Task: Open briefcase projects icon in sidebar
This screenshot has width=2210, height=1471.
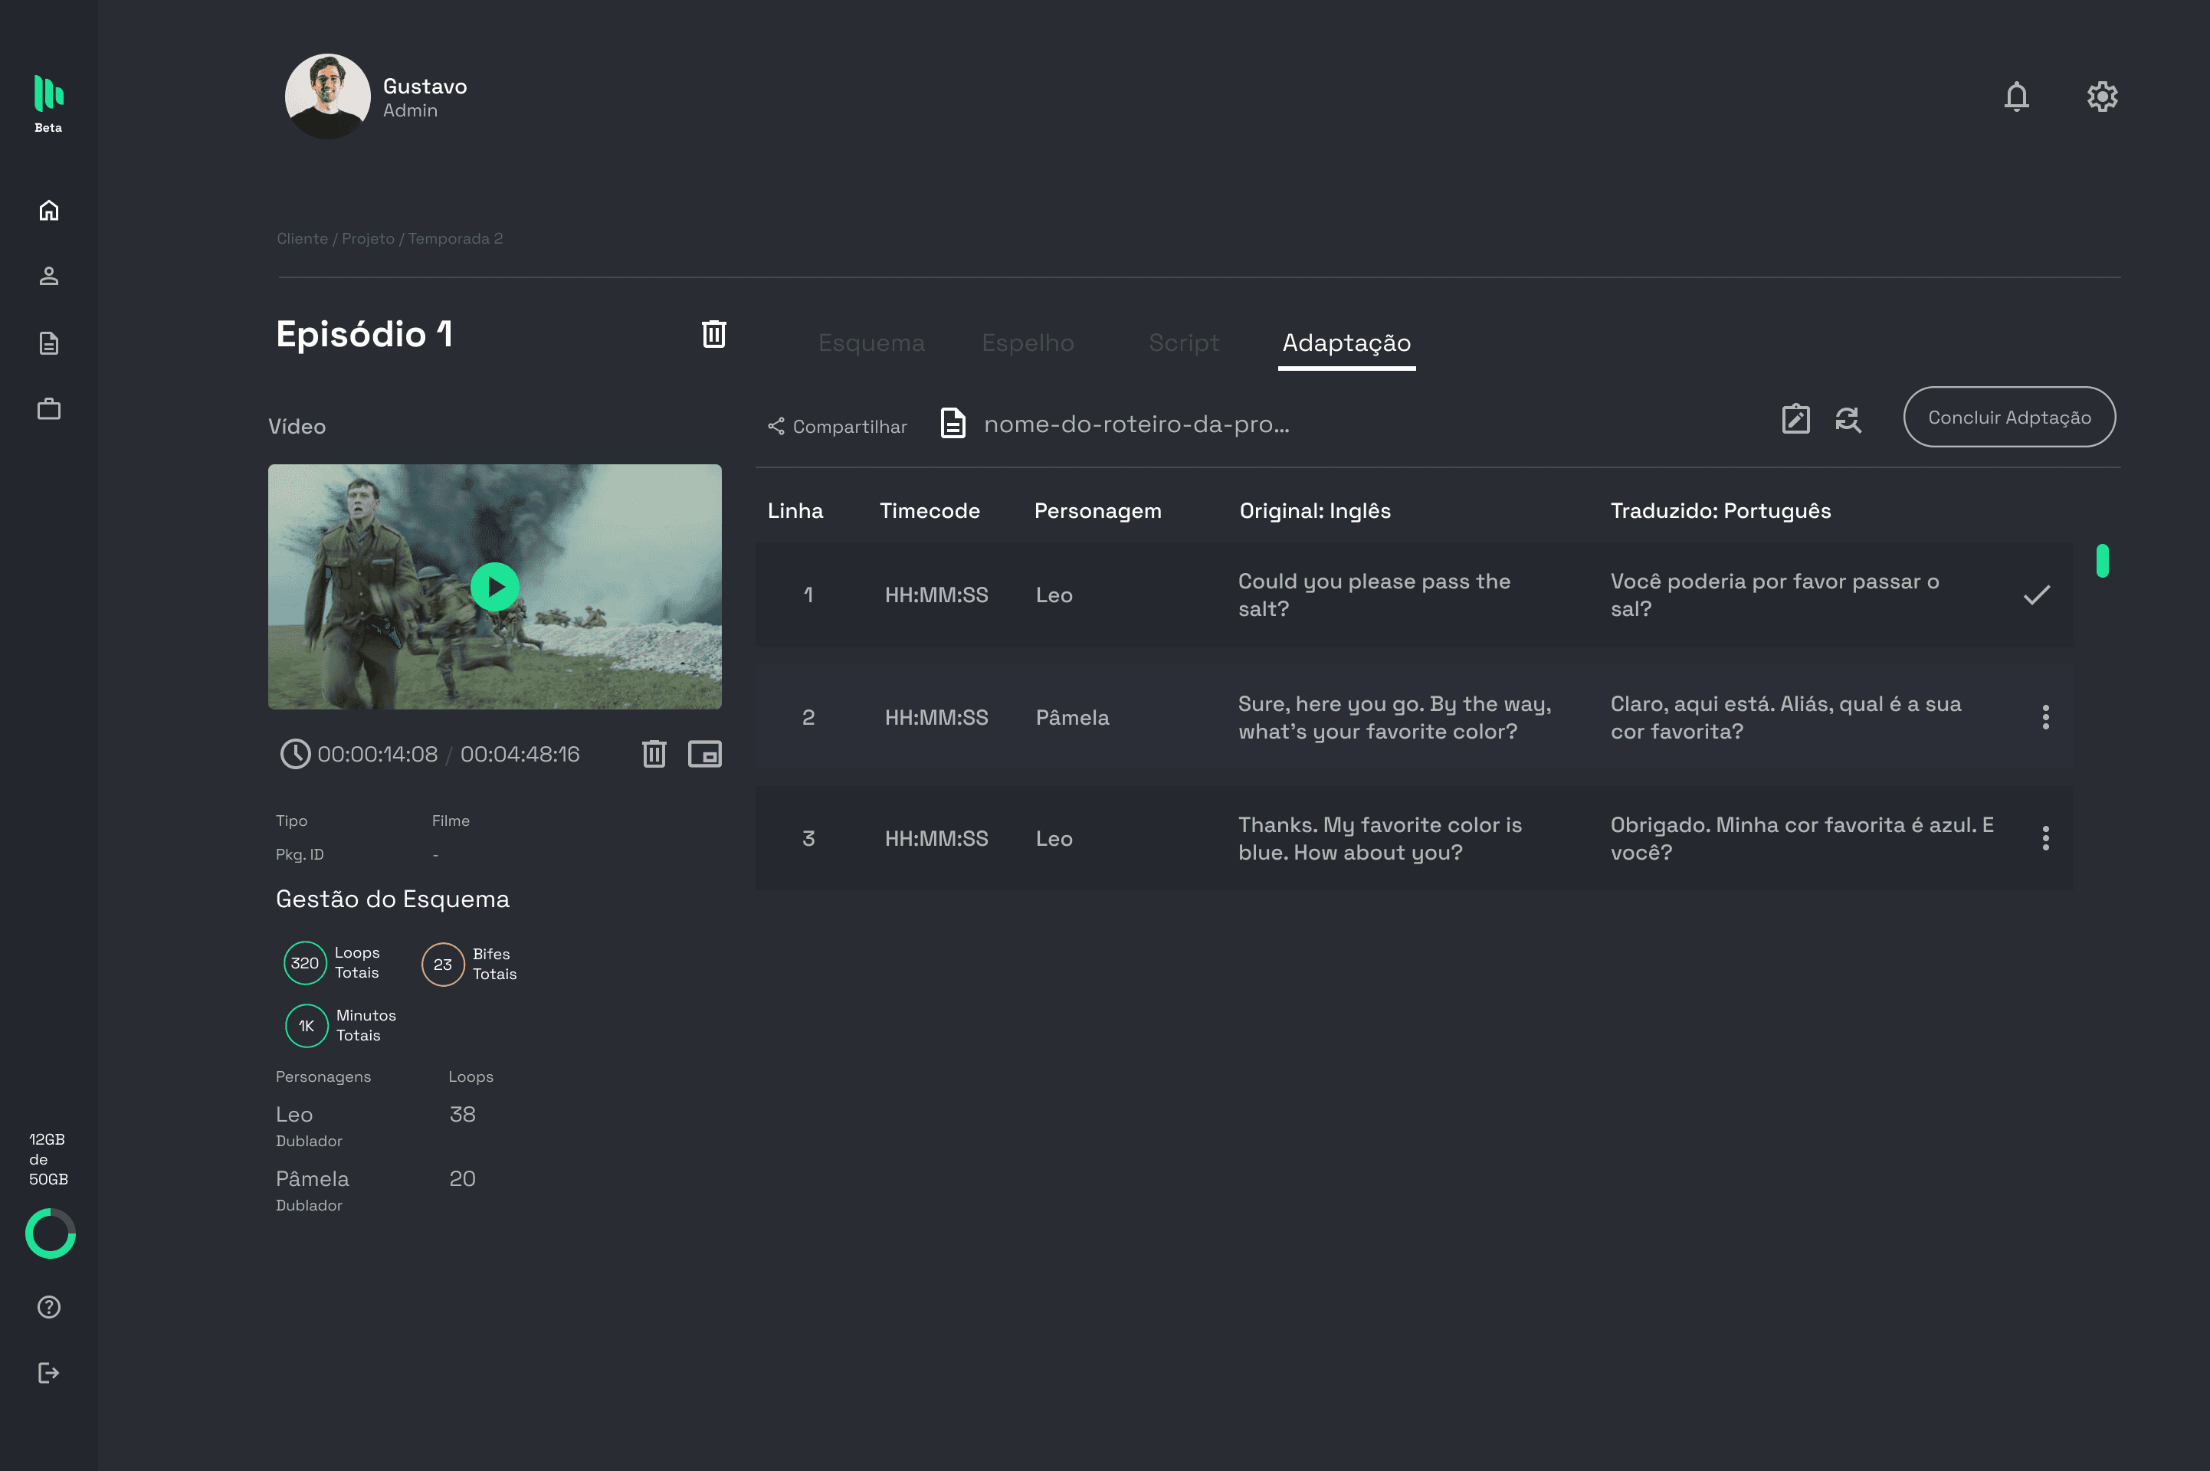Action: point(49,409)
